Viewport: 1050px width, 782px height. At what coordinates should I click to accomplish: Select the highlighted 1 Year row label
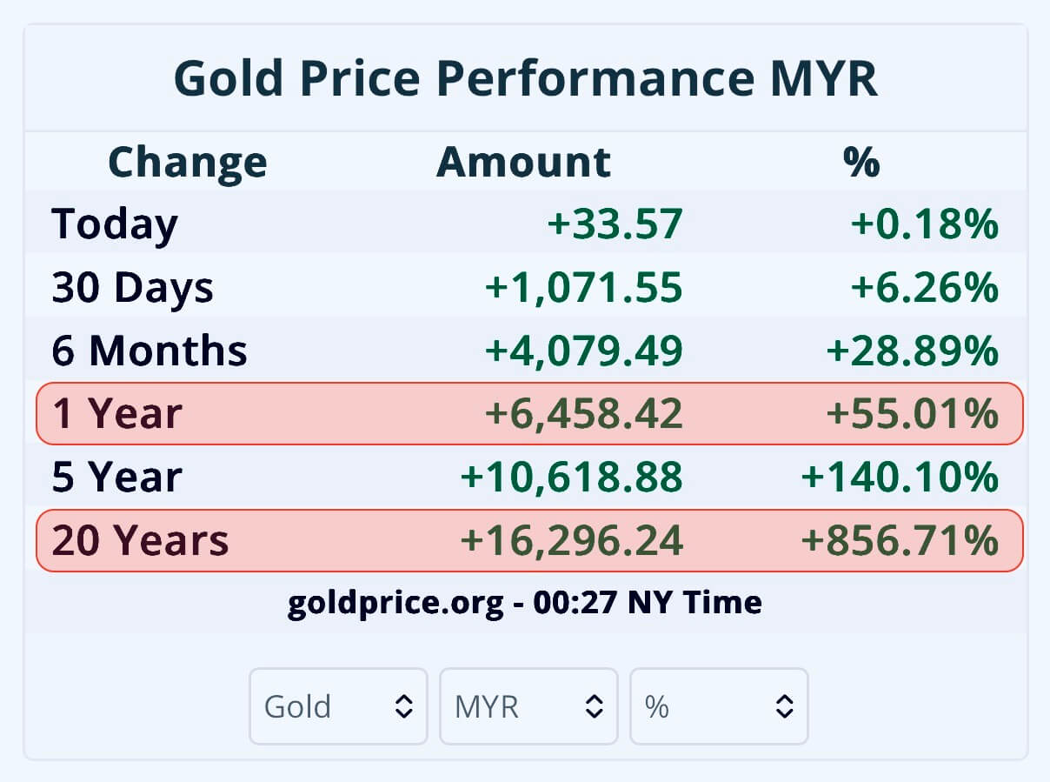117,414
